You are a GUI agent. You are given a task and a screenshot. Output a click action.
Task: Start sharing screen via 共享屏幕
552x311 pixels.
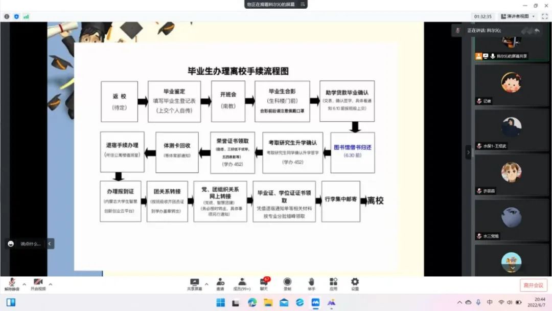194,284
